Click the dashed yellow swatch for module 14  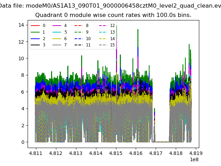click(x=103, y=38)
